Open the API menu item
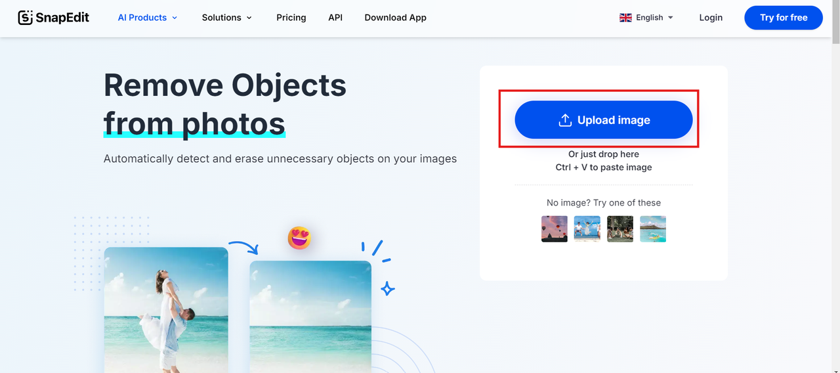The height and width of the screenshot is (373, 840). tap(335, 18)
